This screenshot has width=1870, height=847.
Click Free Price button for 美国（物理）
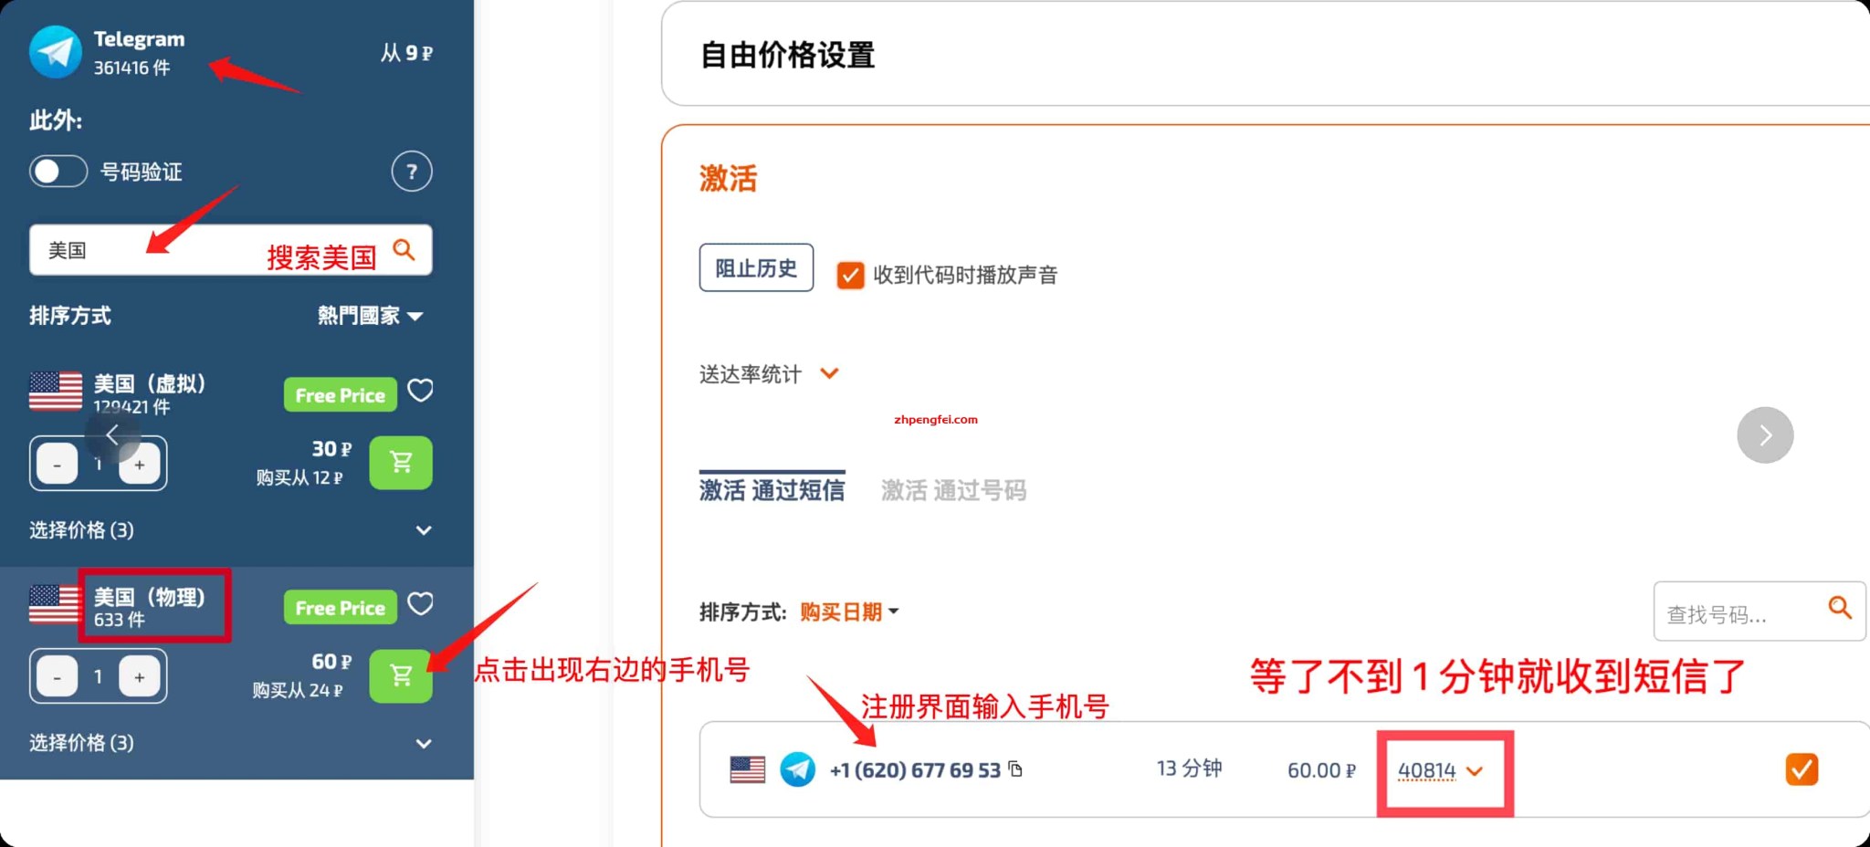(x=340, y=608)
